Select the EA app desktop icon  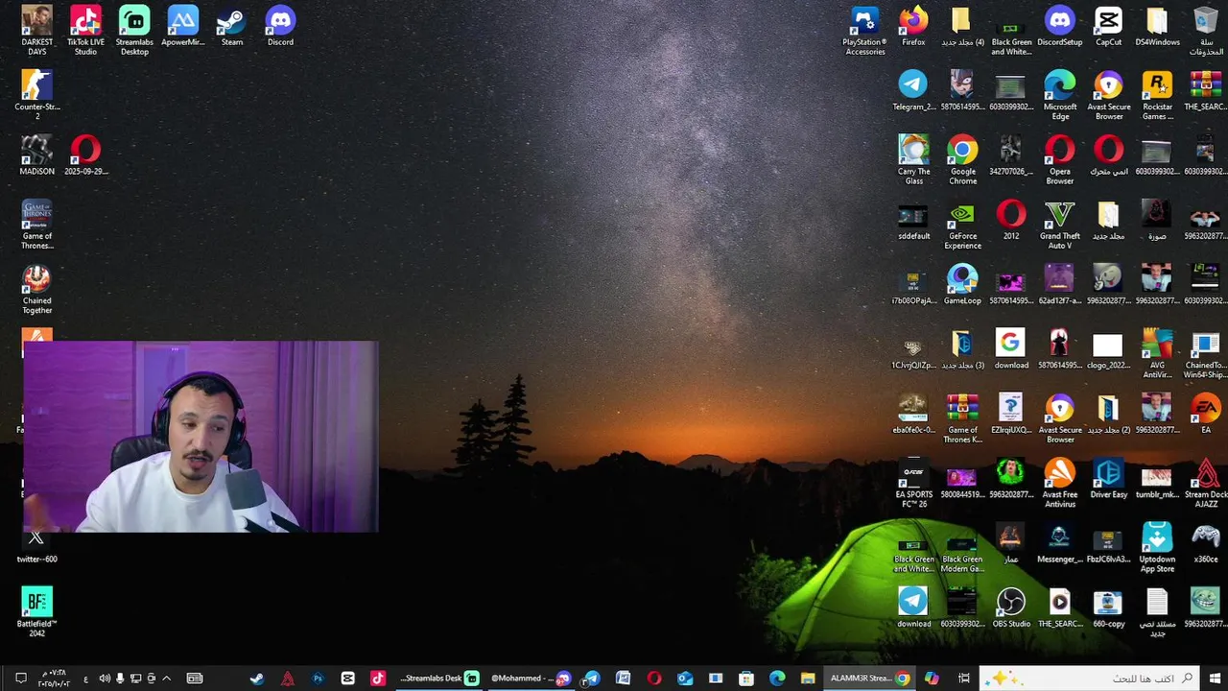[1206, 413]
